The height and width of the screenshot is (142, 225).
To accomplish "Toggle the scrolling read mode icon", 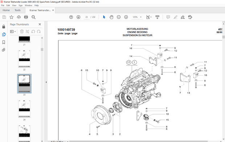I will pos(157,17).
